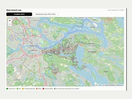Click the Stockholm label on the map

point(34,46)
